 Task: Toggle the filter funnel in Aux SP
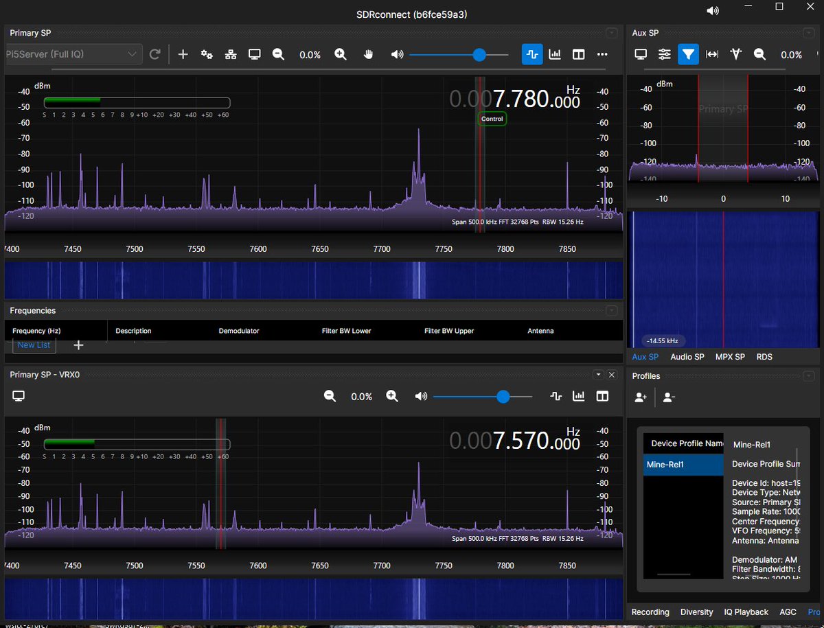point(688,54)
